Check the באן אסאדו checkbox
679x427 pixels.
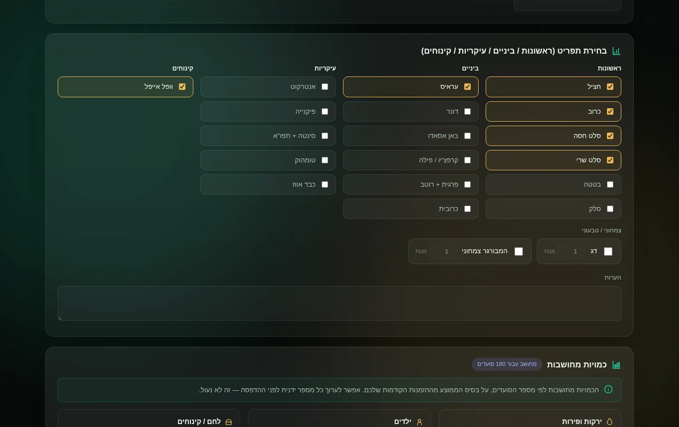(467, 136)
